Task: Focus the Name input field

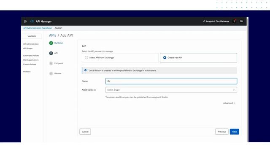Action: click(171, 81)
